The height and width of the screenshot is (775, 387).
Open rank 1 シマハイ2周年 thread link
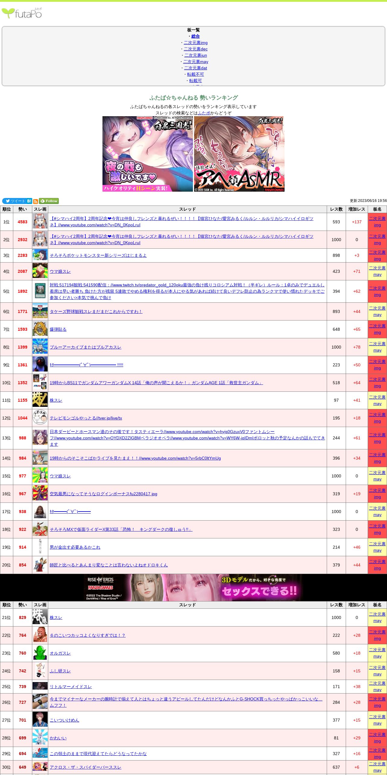[x=181, y=222]
